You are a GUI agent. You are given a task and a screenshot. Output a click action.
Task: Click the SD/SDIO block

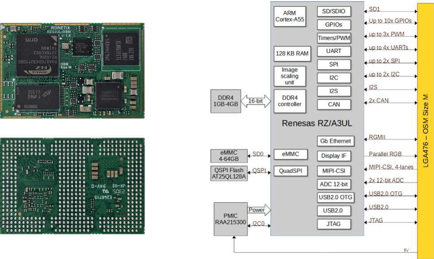[x=334, y=11]
